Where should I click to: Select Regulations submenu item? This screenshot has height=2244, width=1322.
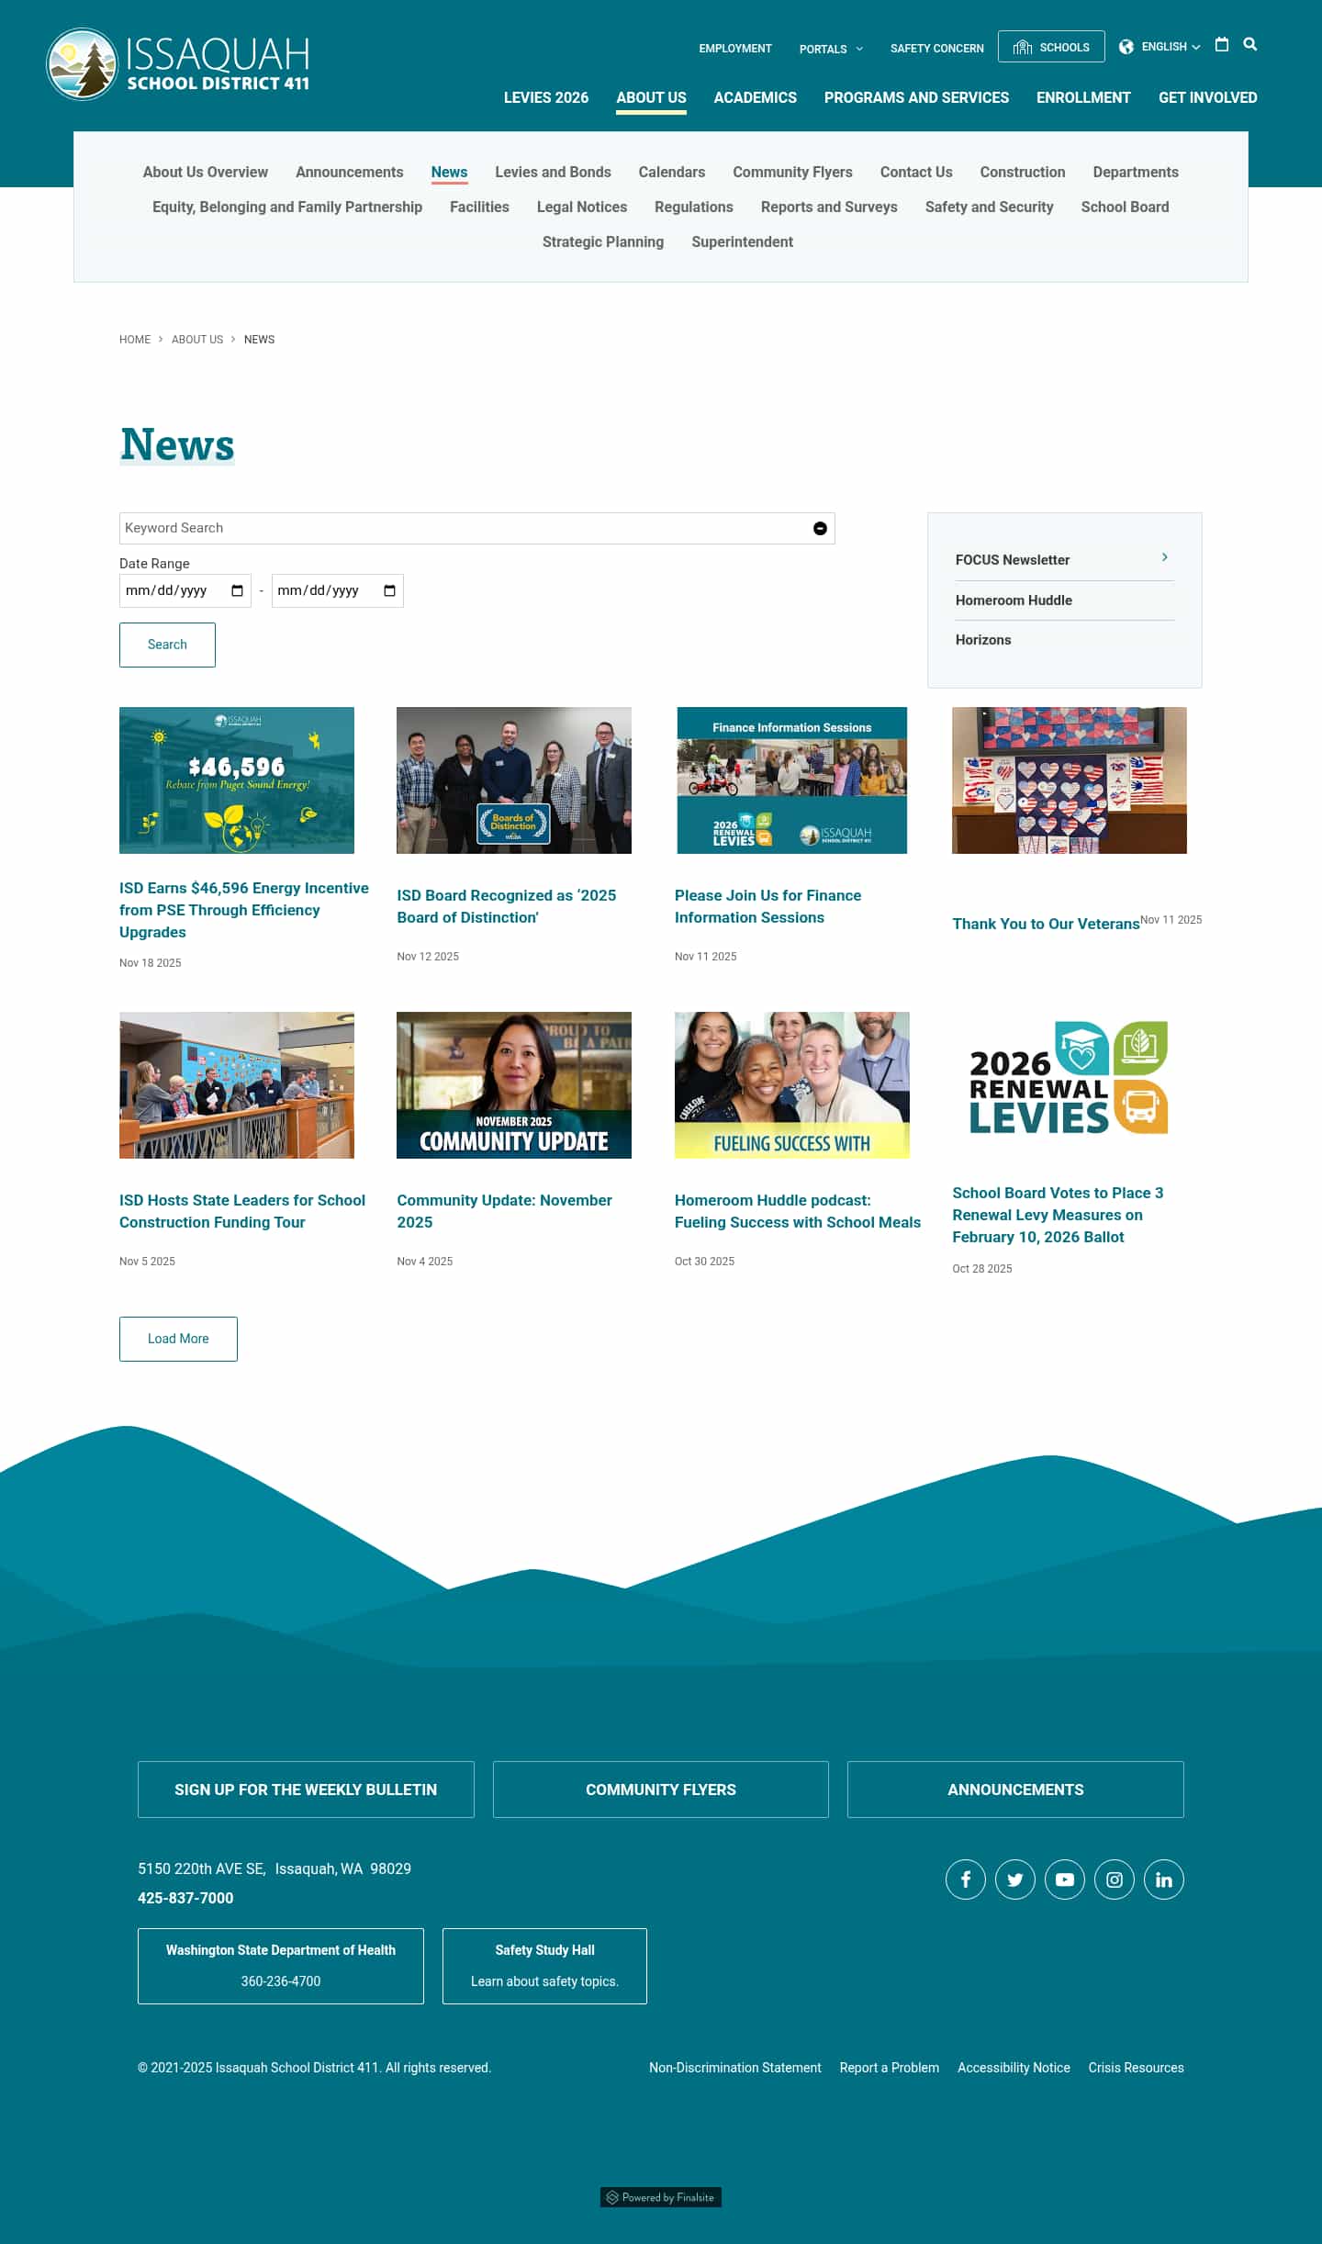pyautogui.click(x=694, y=208)
